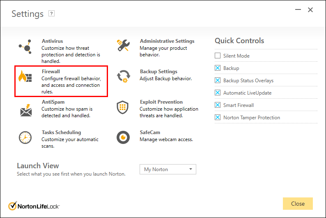Open the Firewall flame icon
Viewport: 326px width, 218px height.
pyautogui.click(x=25, y=77)
